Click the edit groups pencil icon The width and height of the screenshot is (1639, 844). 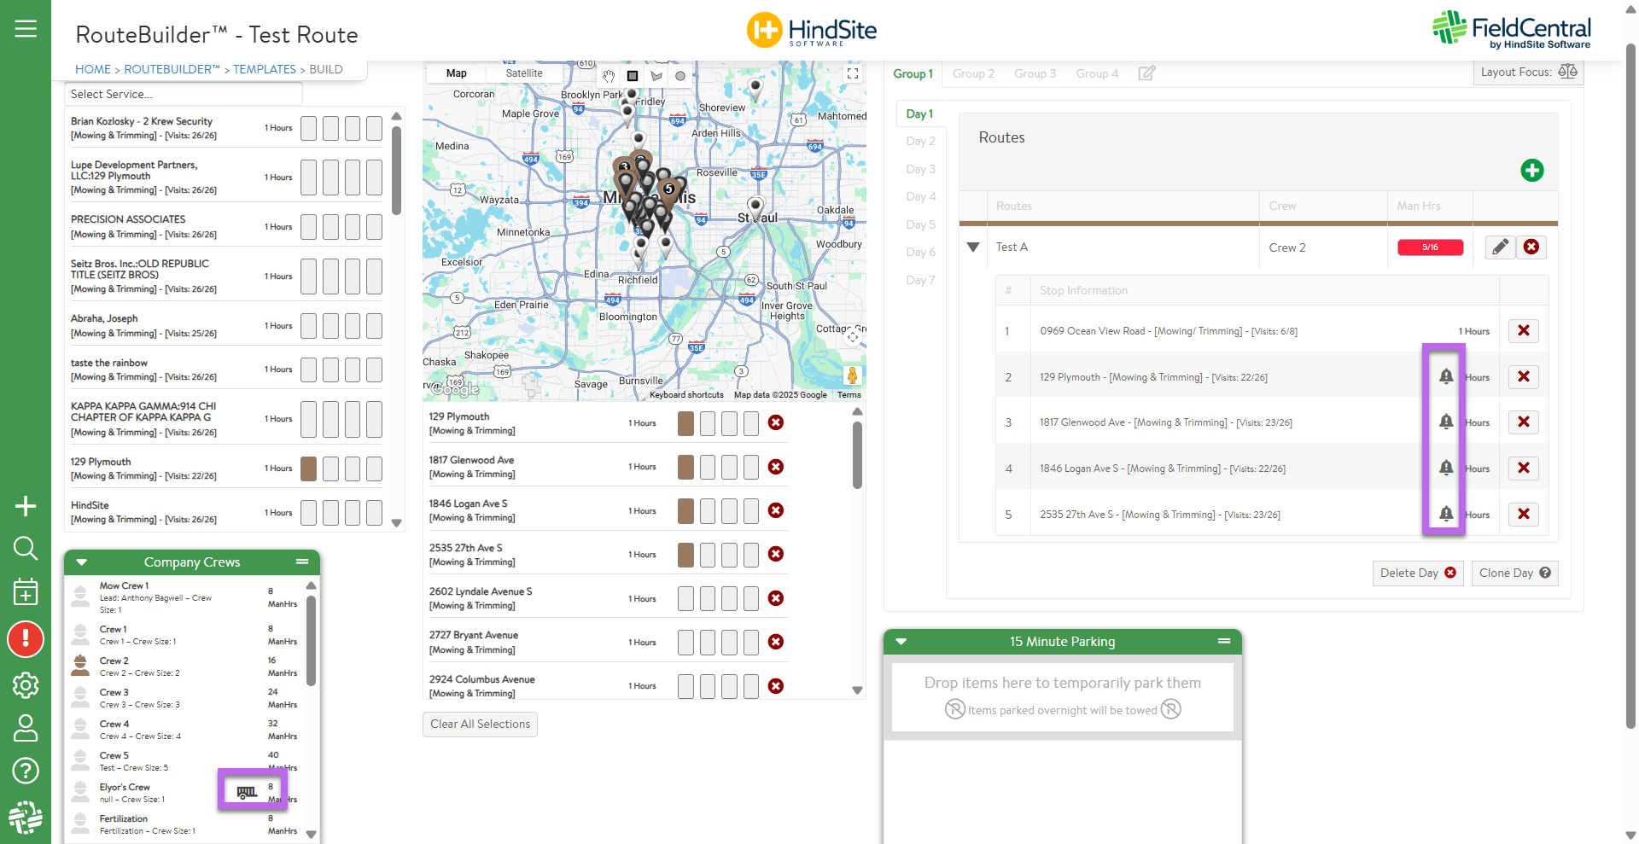pos(1146,73)
